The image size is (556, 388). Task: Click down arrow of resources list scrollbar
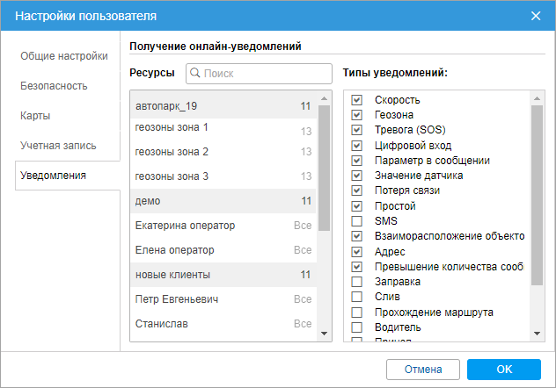324,334
